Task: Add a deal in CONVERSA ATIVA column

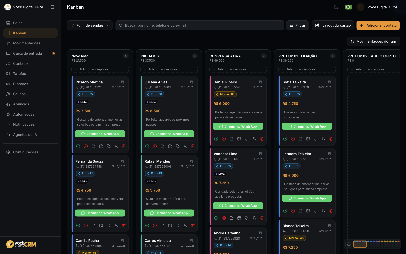Action: 238,69
